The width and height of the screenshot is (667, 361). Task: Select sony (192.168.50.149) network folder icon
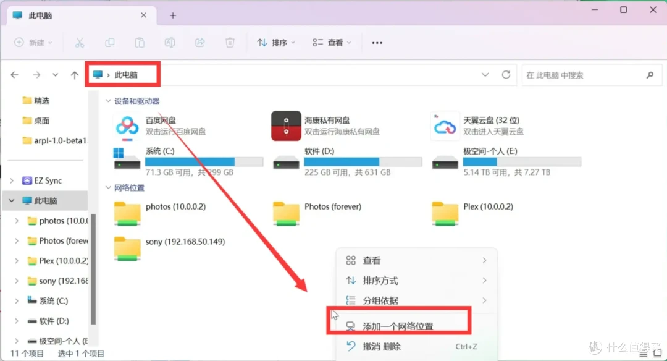click(127, 248)
